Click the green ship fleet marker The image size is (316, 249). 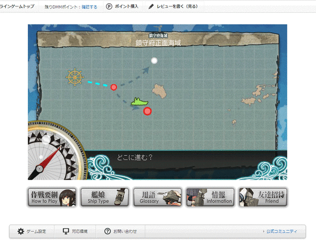(x=140, y=102)
